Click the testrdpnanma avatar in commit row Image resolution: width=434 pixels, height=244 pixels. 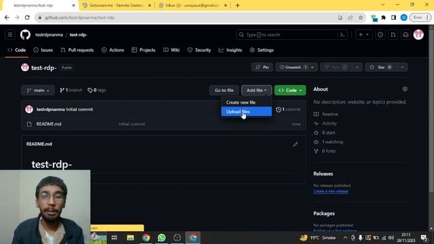(29, 109)
